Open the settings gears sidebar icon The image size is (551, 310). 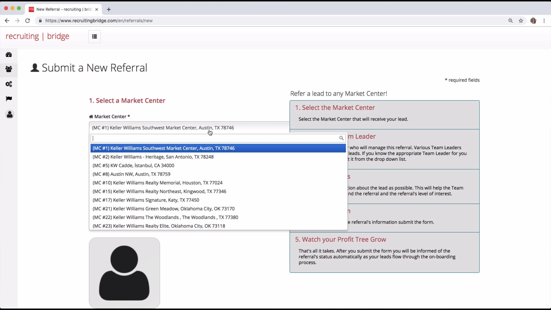point(9,84)
